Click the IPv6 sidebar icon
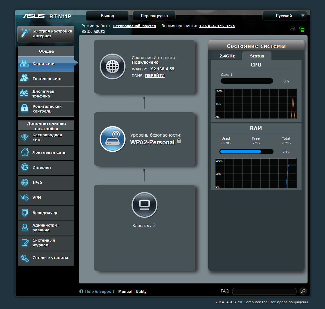325x309 pixels. [25, 182]
